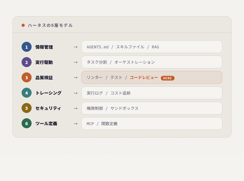Click the orange HERE badge

[x=168, y=78]
